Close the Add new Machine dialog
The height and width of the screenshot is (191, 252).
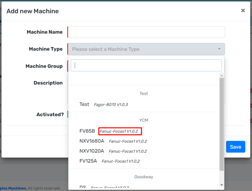pos(243,10)
